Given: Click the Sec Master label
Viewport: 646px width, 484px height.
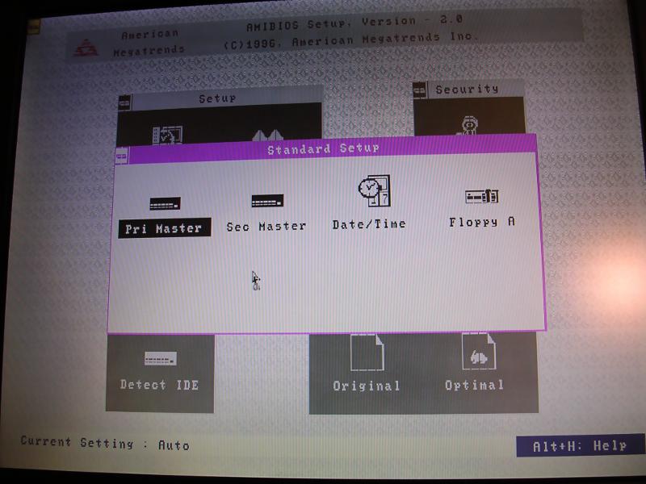Looking at the screenshot, I should [266, 227].
